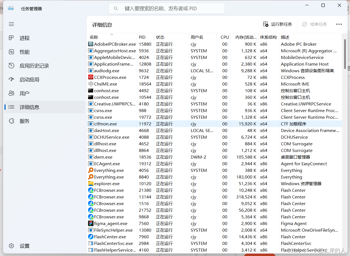
Task: Click the Flash icon of FCBrowser.exe 13144
Action: (90, 197)
